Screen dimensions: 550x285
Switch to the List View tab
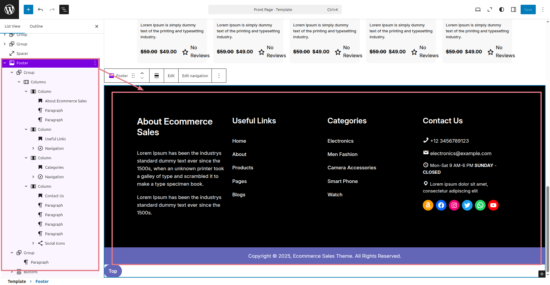click(x=12, y=26)
